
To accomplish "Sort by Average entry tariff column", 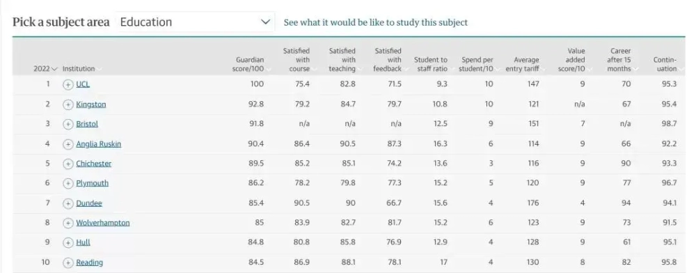I will tap(524, 64).
